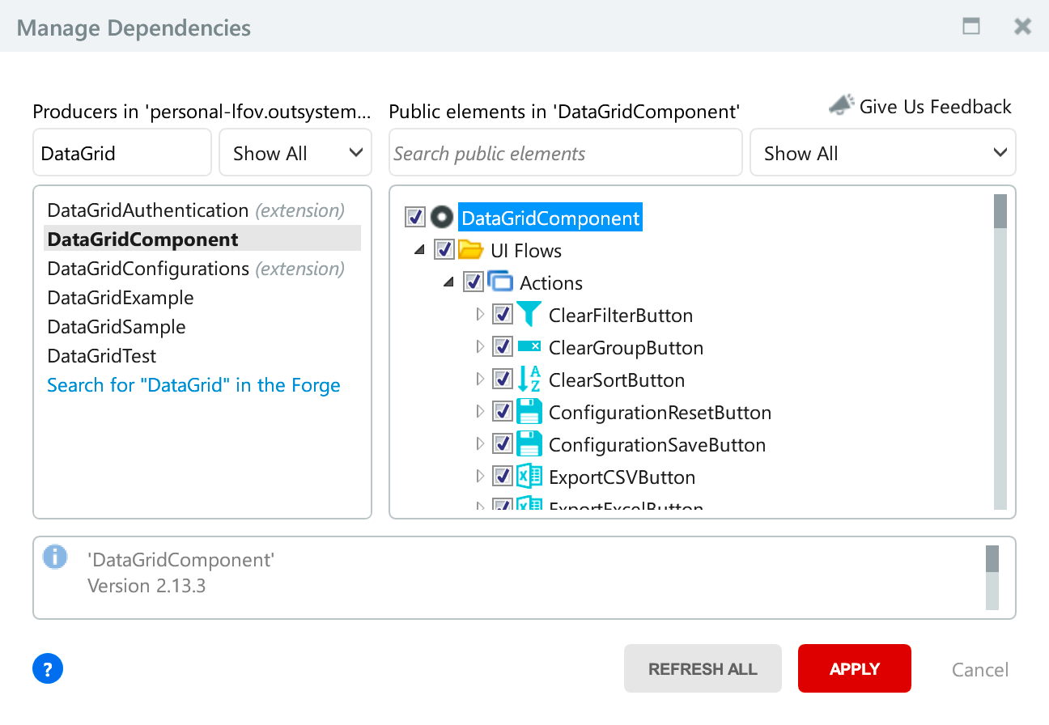
Task: Click the ExportCSVButton spreadsheet icon
Action: [x=529, y=477]
